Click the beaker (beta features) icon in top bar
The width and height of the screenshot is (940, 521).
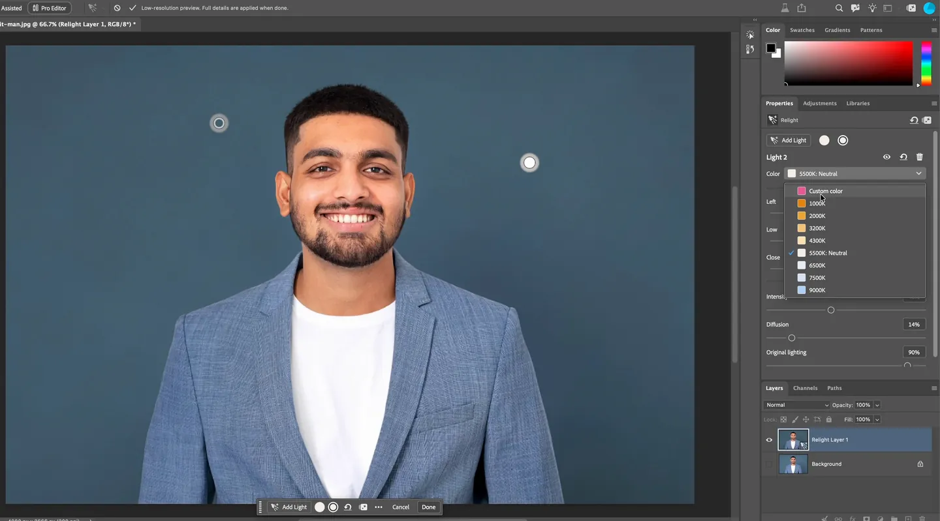pos(785,8)
